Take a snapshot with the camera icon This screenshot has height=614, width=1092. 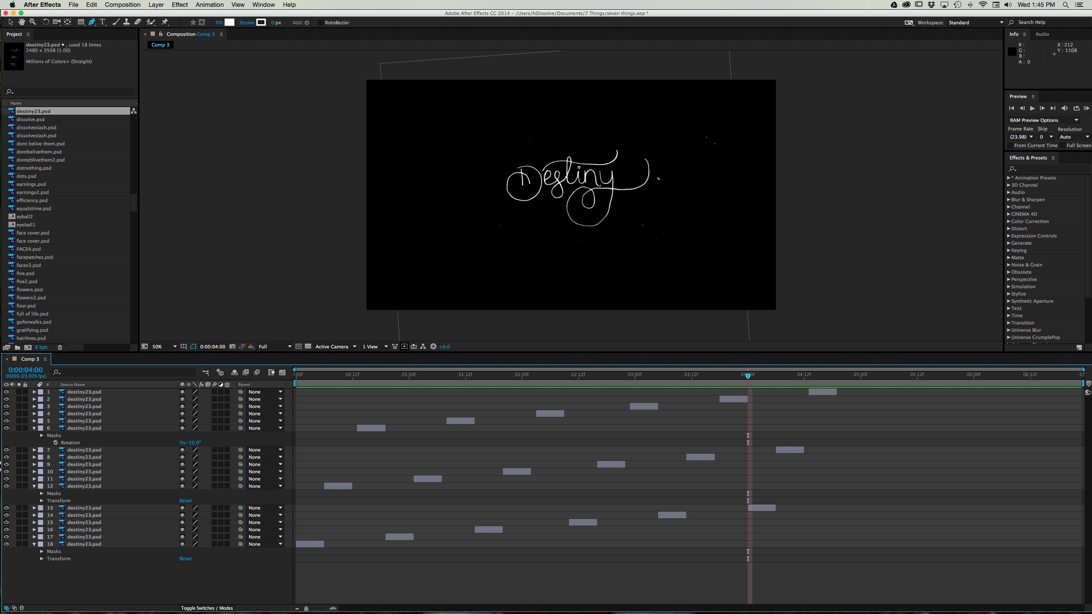click(232, 347)
